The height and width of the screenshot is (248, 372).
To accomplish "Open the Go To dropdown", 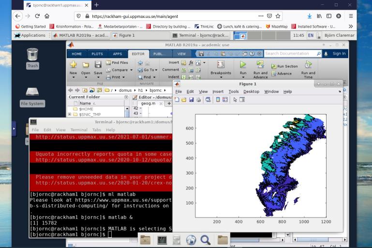I will coord(156,70).
